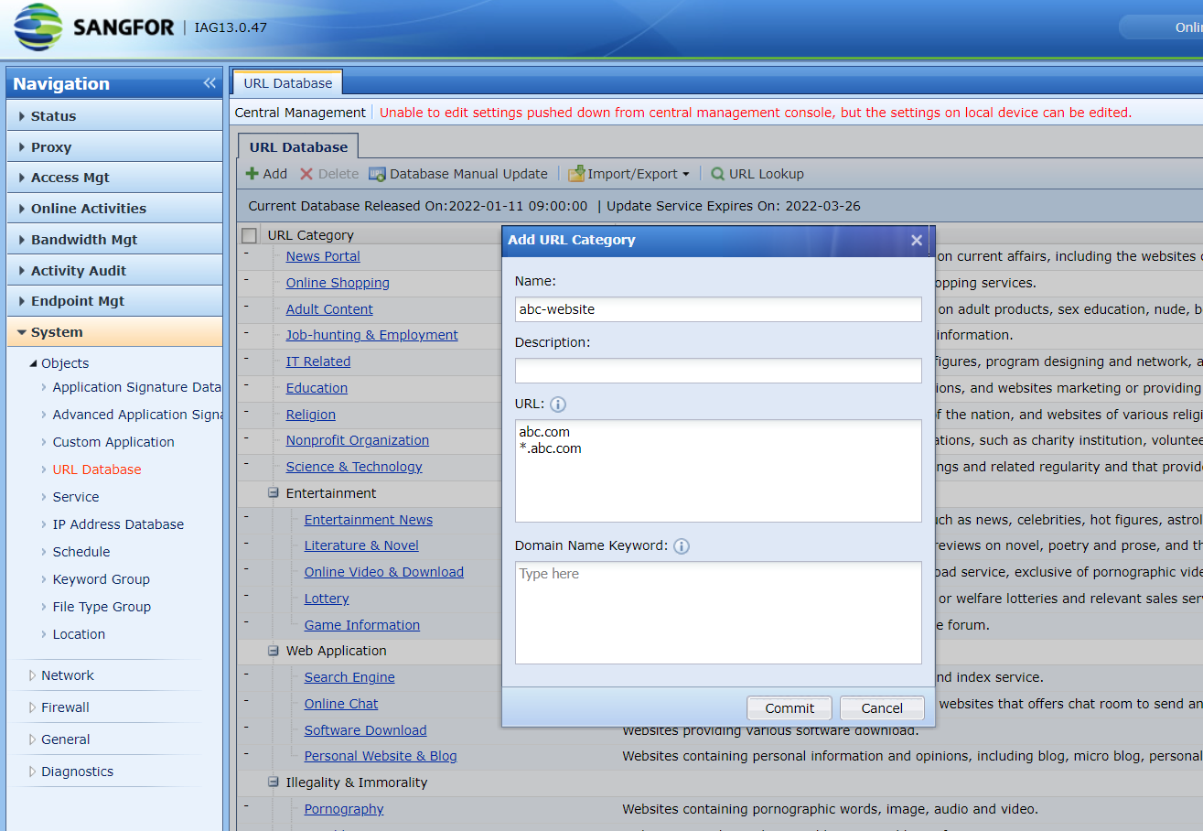Click the Database Manual Update icon
The image size is (1203, 831).
[x=377, y=174]
